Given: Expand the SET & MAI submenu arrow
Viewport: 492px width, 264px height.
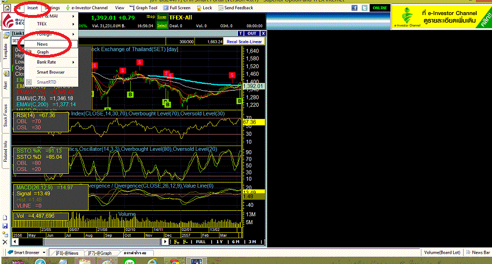Looking at the screenshot, I should click(74, 16).
